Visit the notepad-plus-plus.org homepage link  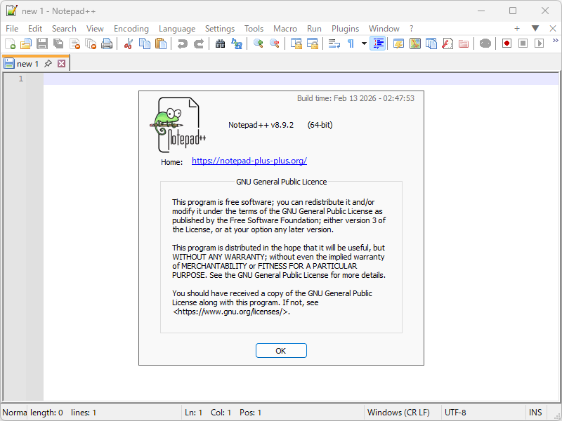tap(249, 161)
